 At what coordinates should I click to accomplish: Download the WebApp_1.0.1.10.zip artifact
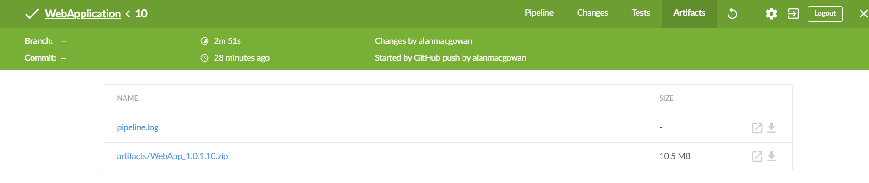pos(771,156)
